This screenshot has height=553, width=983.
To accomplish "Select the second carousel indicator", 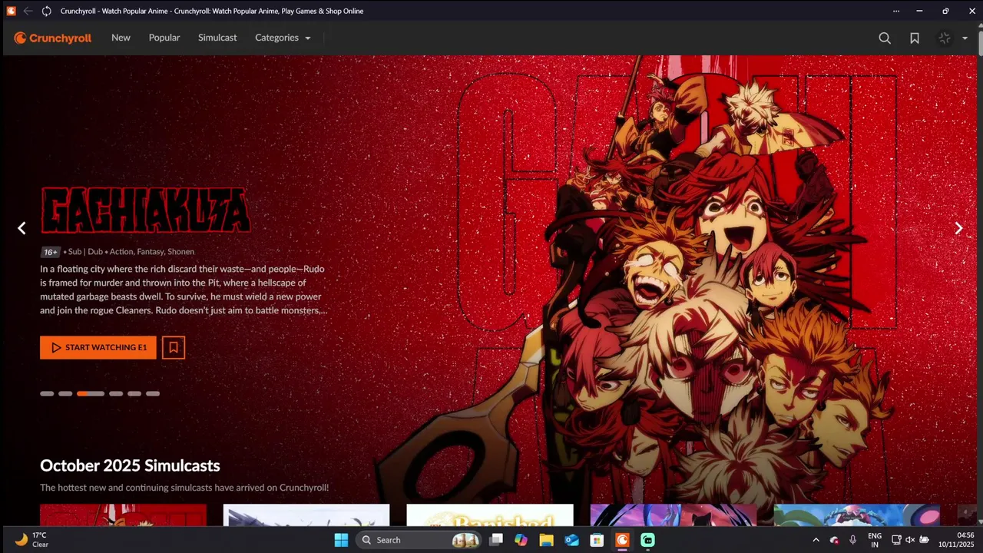I will tap(65, 393).
